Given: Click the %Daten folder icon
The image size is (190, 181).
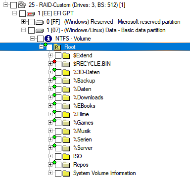Looking at the screenshot, I should (x=66, y=89).
